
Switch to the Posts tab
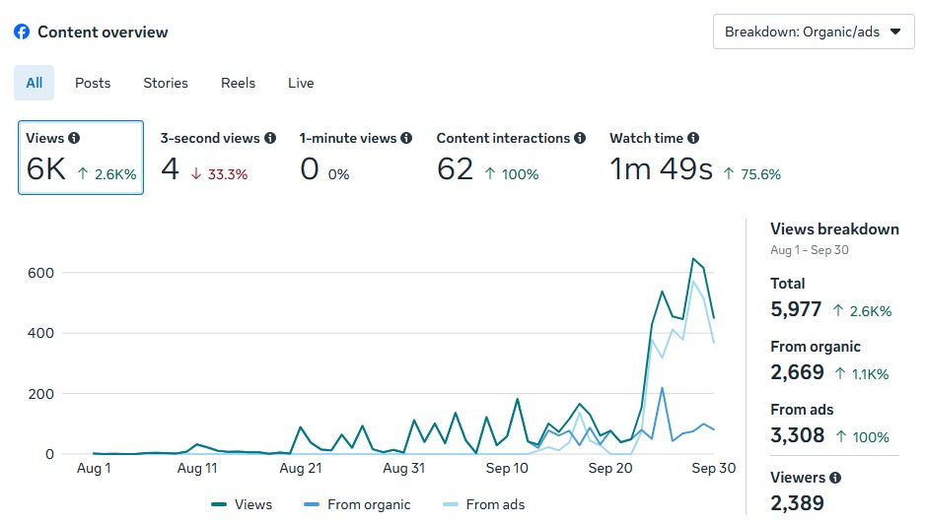93,83
